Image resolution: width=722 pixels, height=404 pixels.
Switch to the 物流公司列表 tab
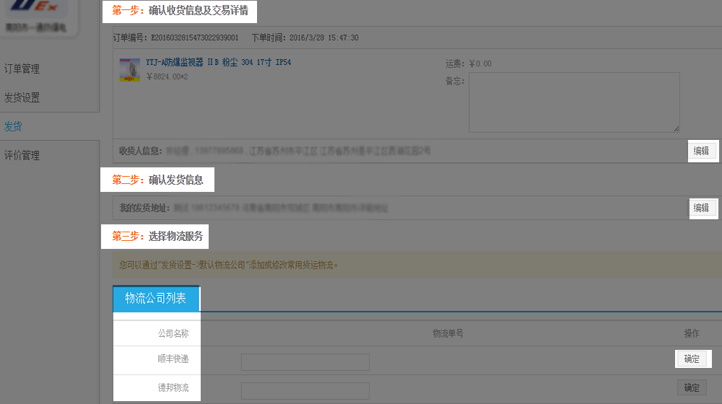click(155, 298)
